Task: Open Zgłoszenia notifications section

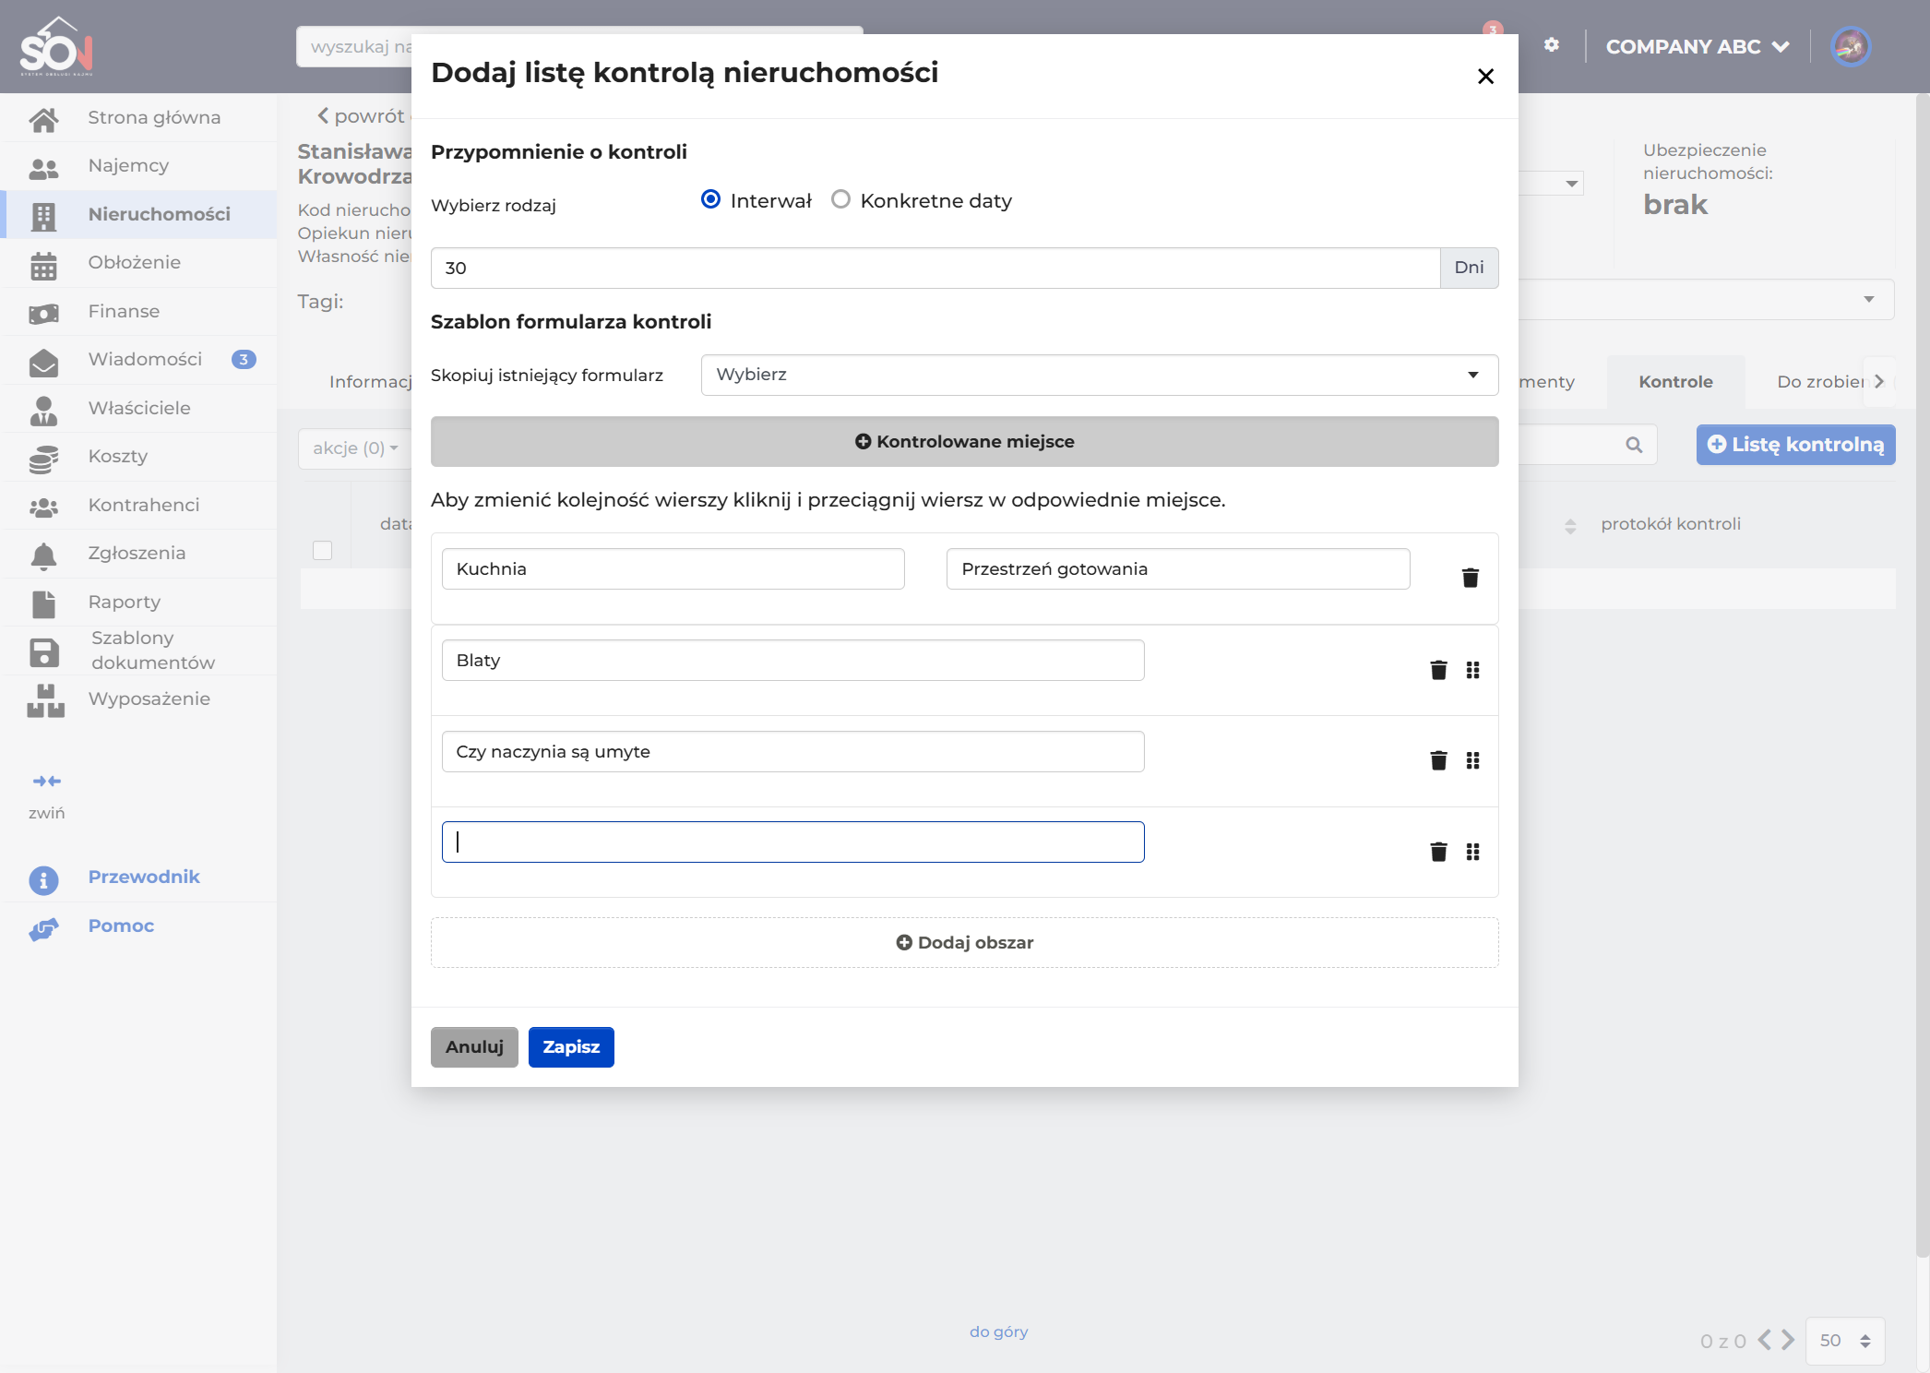Action: point(138,554)
